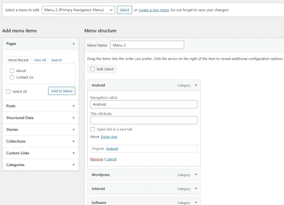The image size is (284, 205).
Task: Expand the Internet menu item
Action: pyautogui.click(x=196, y=189)
